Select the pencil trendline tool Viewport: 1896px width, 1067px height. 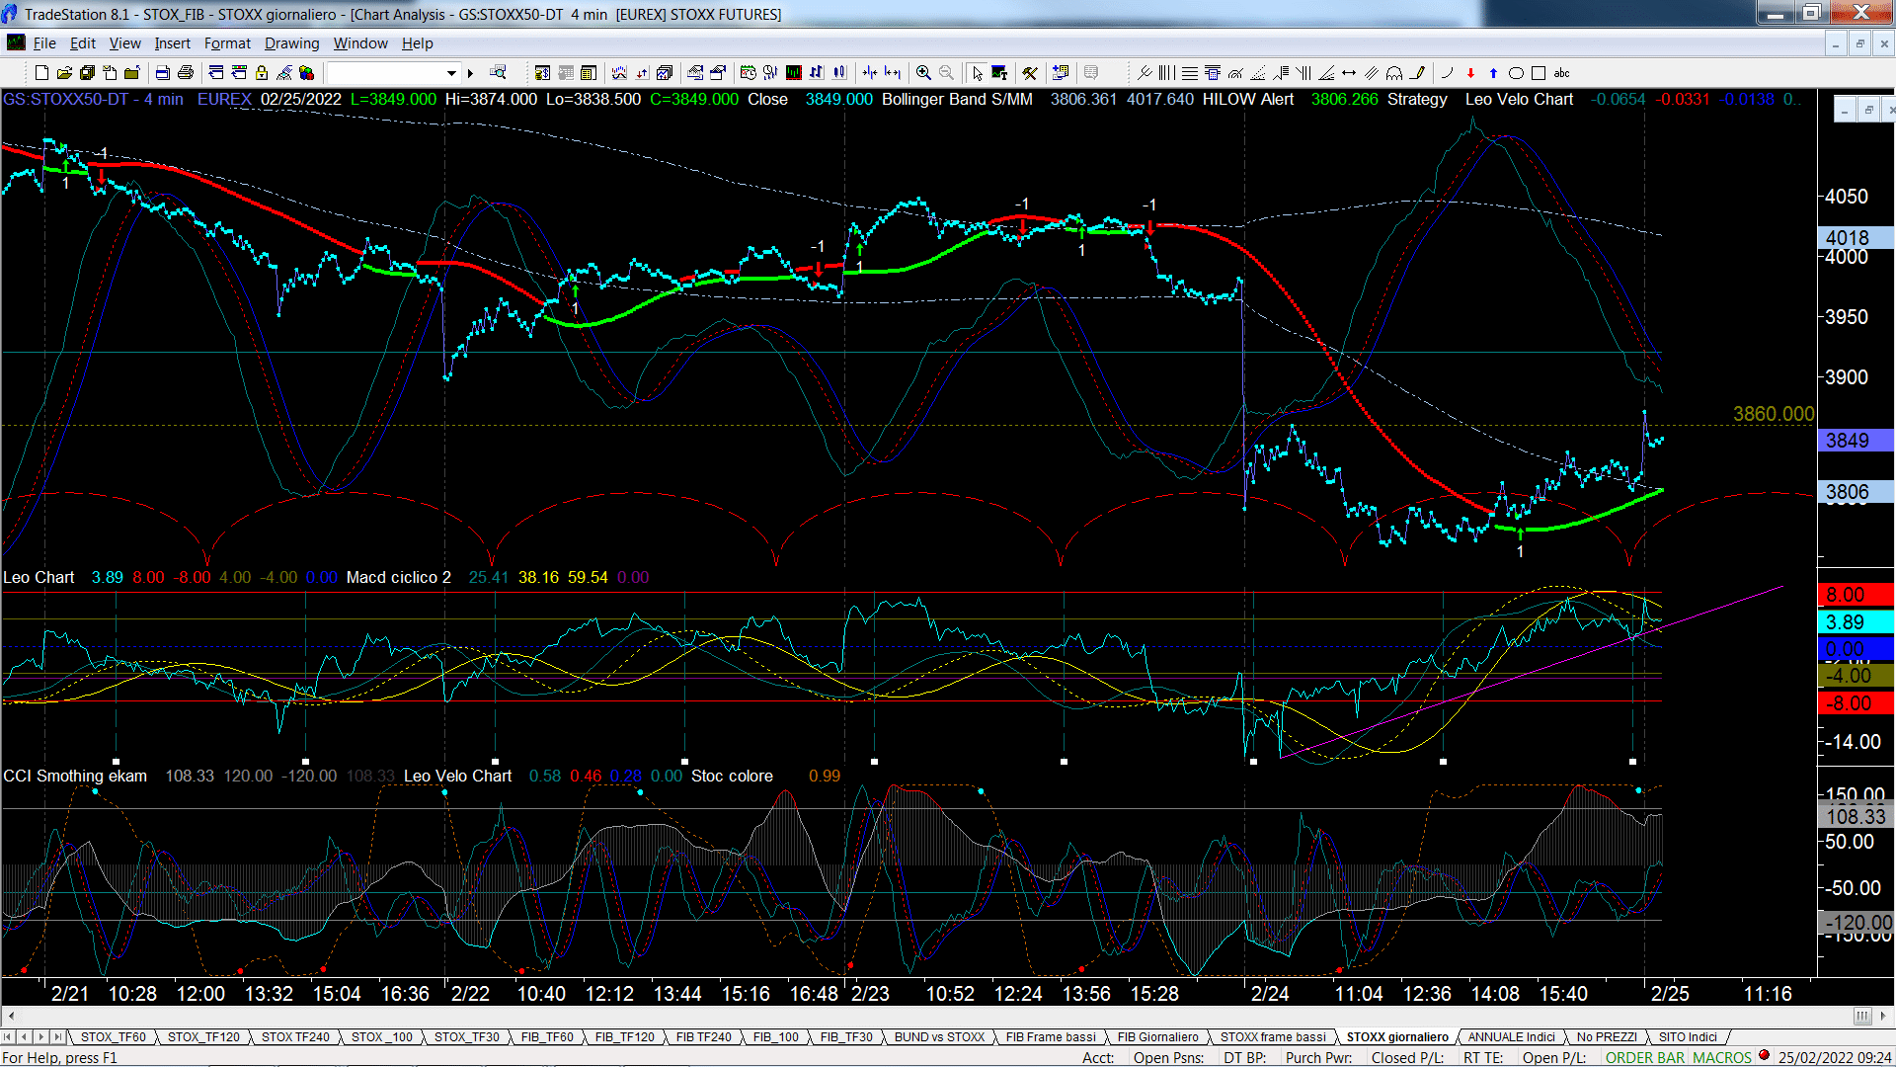click(1418, 73)
